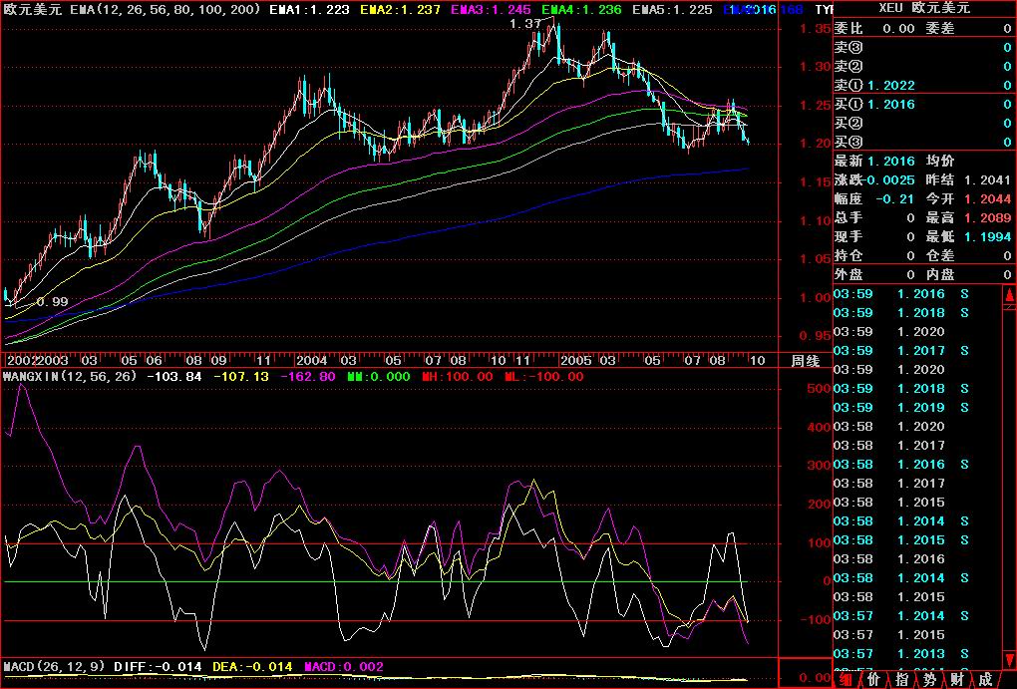This screenshot has width=1017, height=689.
Task: Click the DIFF:-0.014 value
Action: [158, 666]
